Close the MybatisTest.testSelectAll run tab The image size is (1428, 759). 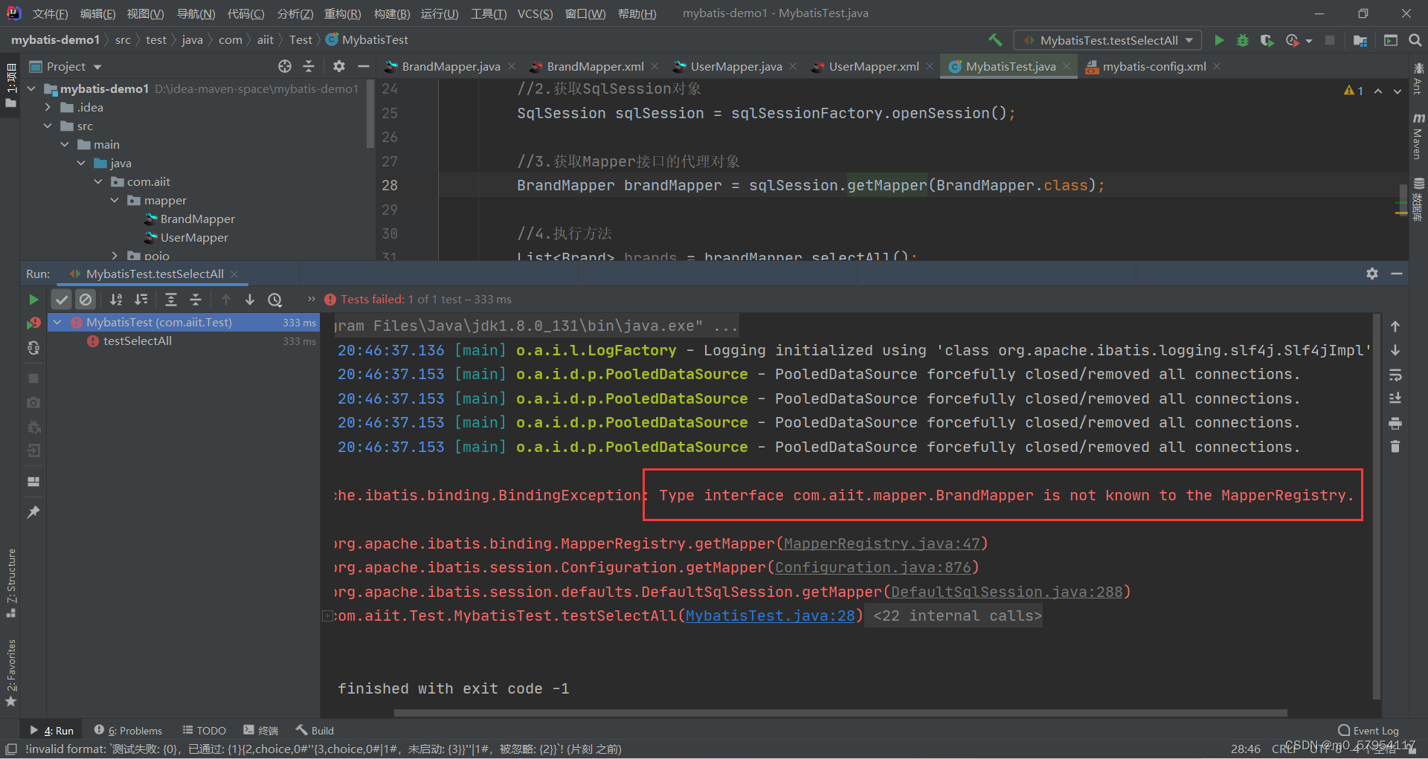pos(234,274)
